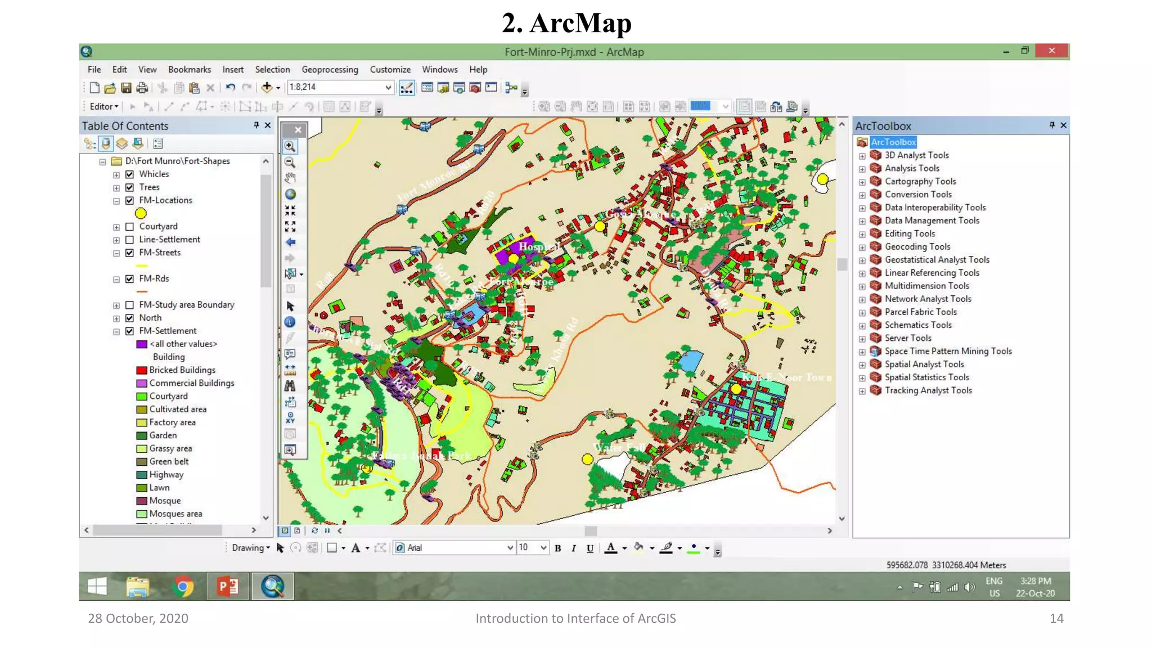Click the Print icon
This screenshot has width=1152, height=648.
pyautogui.click(x=142, y=88)
